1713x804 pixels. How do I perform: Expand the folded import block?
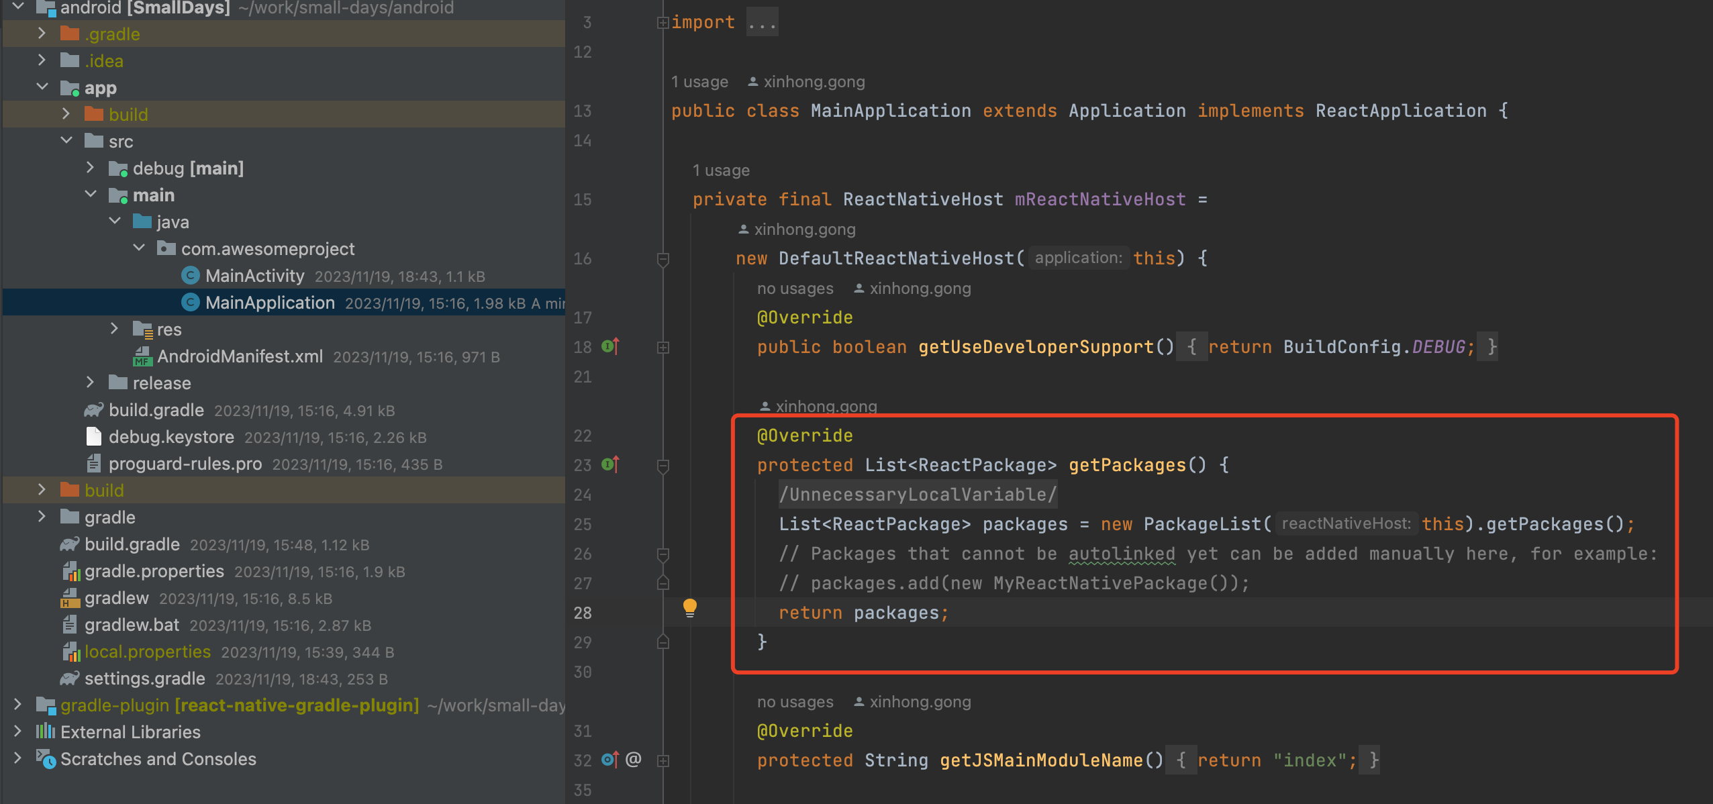663,23
